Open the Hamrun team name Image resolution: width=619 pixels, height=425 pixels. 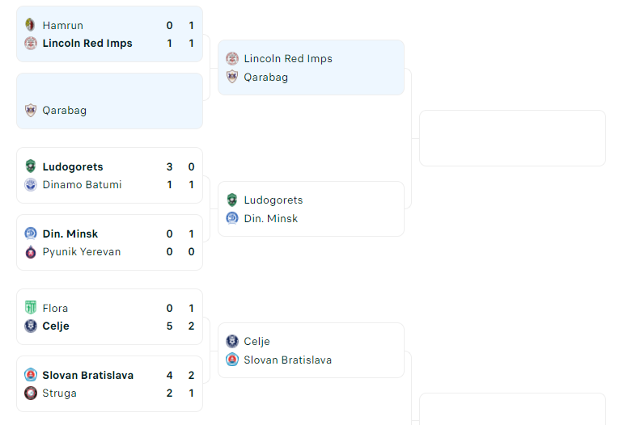pyautogui.click(x=63, y=25)
